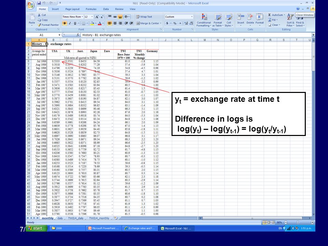Screen dimensions: 328x246
Task: Open the Name Box dropdown
Action: [59, 35]
